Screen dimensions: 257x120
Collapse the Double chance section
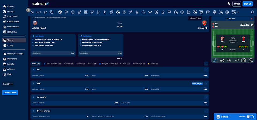tap(206, 111)
